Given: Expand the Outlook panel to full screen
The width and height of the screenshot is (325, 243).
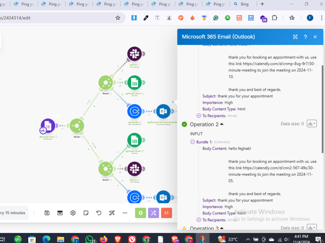Looking at the screenshot, I should (295, 37).
